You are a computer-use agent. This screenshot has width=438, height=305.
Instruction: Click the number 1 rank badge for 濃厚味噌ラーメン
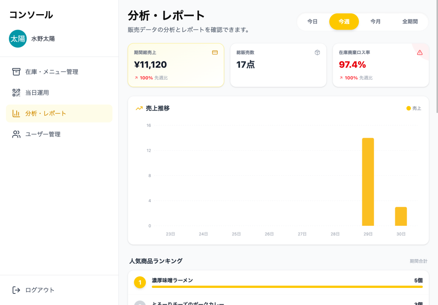coord(140,283)
